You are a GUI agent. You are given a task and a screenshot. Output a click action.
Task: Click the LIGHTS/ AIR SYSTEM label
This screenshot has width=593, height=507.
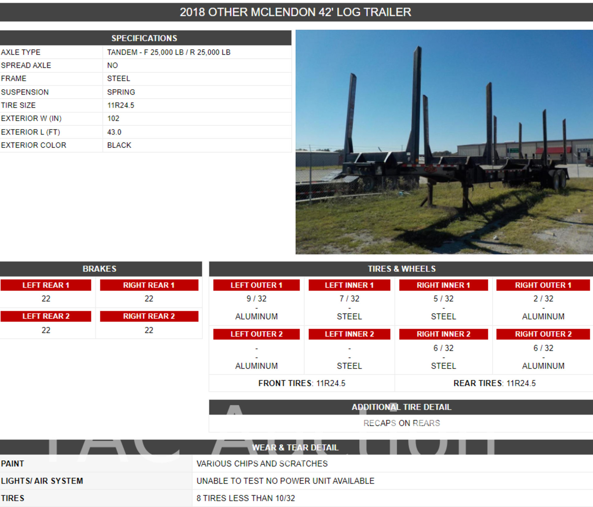point(42,481)
